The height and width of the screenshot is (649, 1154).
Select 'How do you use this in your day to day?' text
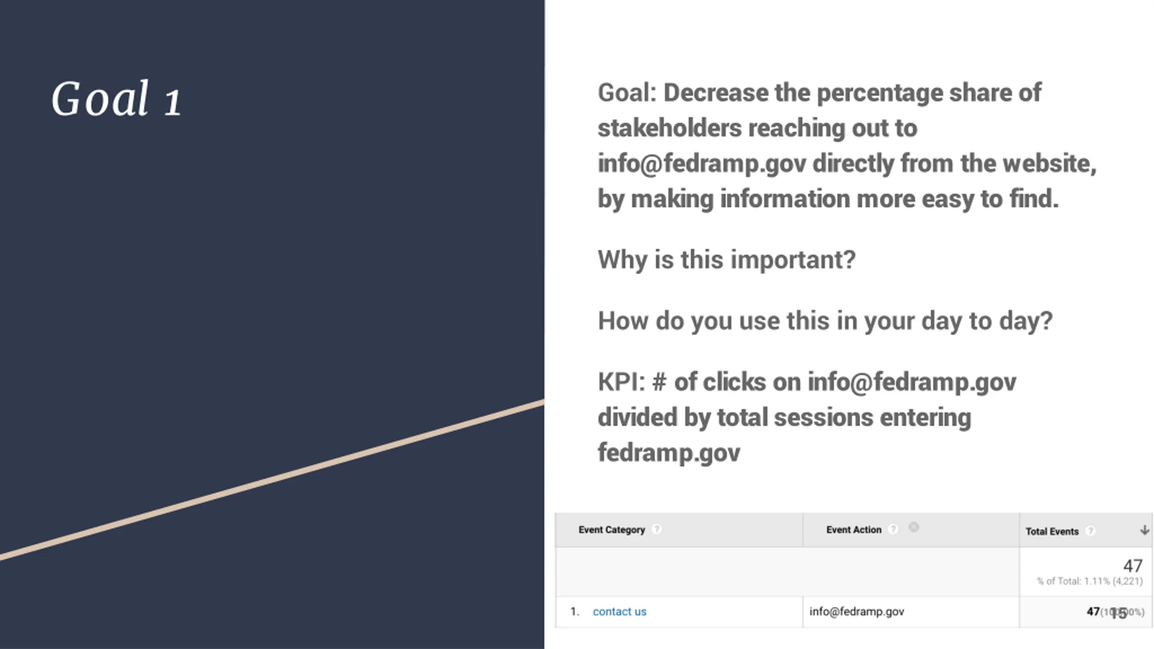tap(825, 321)
